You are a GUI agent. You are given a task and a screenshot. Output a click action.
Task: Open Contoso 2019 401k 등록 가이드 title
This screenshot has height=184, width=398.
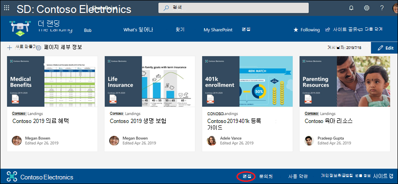point(235,124)
